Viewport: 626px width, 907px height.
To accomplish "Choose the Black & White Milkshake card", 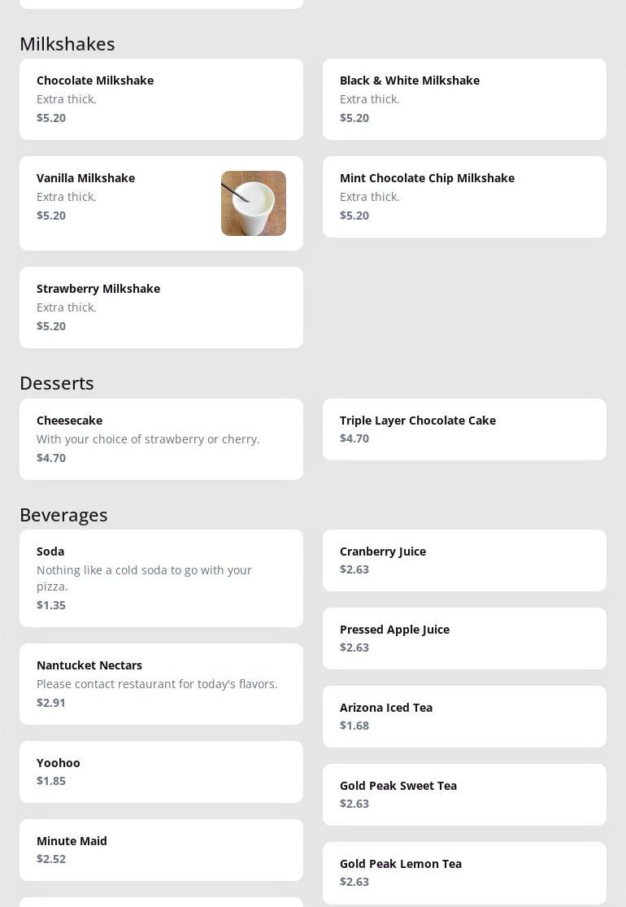I will click(x=464, y=99).
